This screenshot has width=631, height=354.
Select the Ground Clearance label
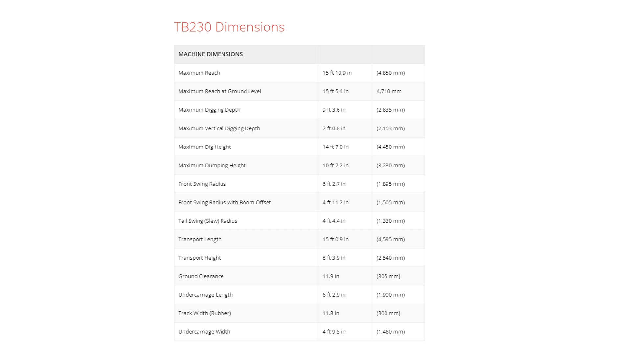pos(201,276)
